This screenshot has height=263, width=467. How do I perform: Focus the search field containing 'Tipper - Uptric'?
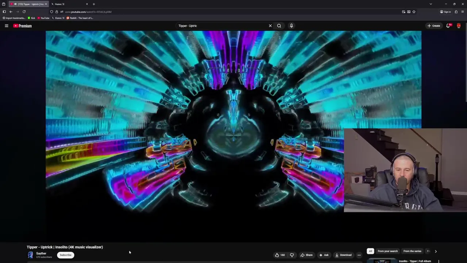click(x=222, y=26)
